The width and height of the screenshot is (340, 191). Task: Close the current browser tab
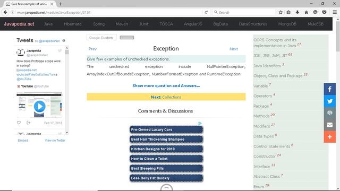pyautogui.click(x=52, y=4)
